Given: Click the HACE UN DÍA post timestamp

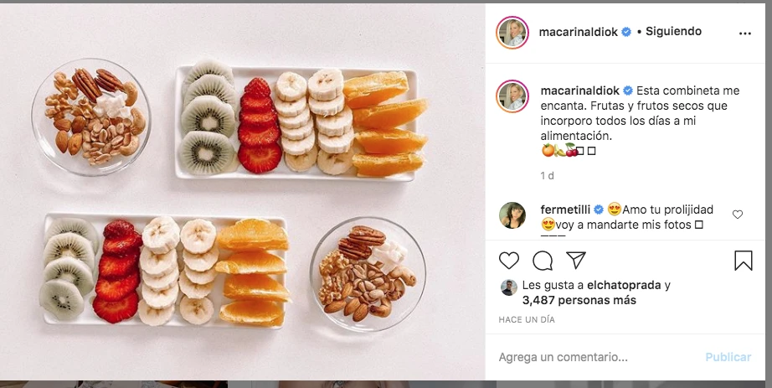Looking at the screenshot, I should [527, 320].
